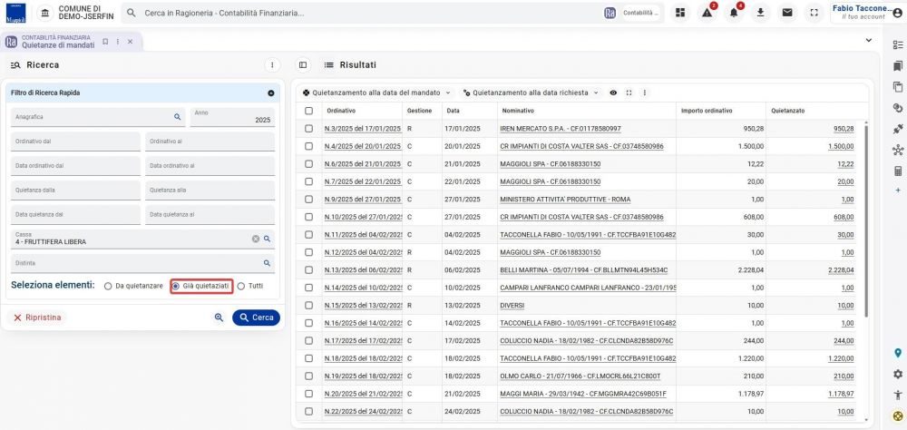Open the apps dashboard grid icon
Image resolution: width=907 pixels, height=430 pixels.
pyautogui.click(x=680, y=13)
